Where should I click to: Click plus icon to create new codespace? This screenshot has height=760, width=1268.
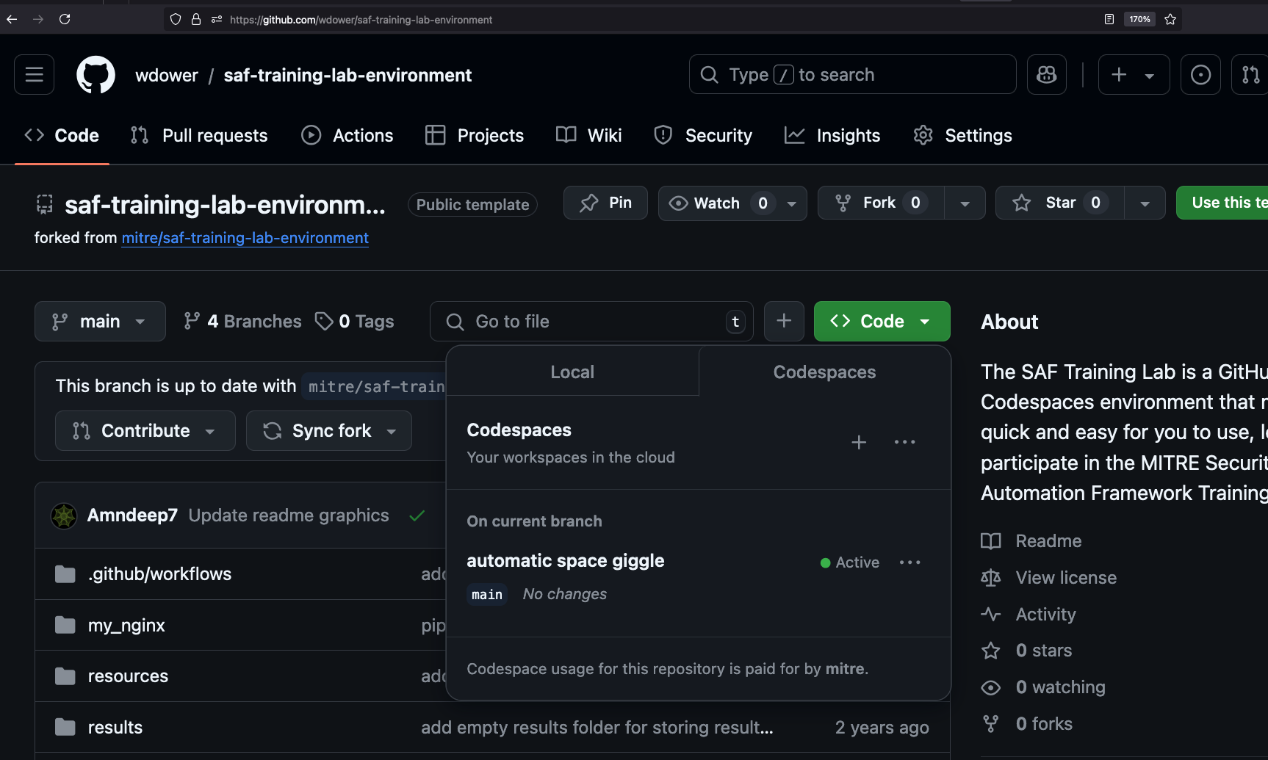[x=858, y=442]
